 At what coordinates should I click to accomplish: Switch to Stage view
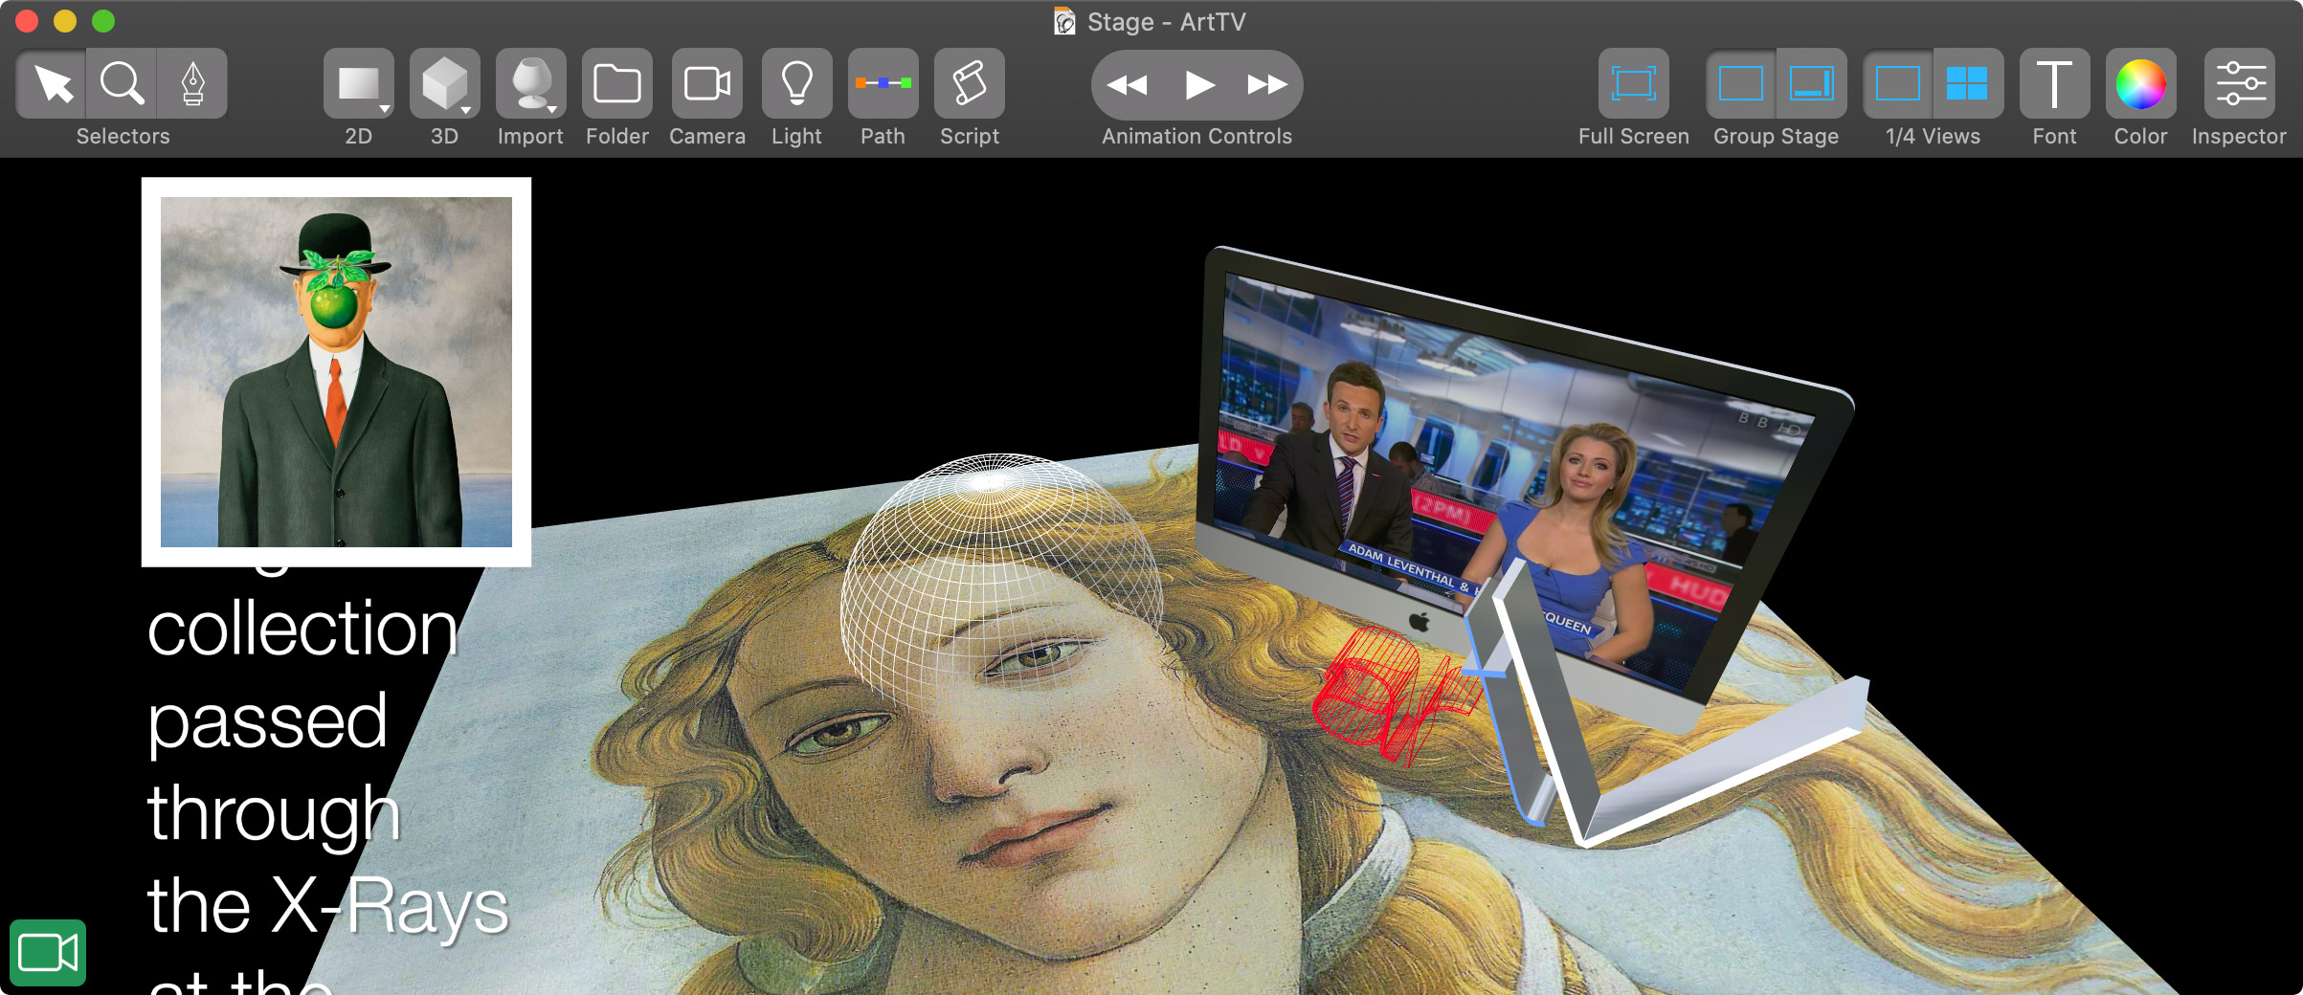click(x=1812, y=84)
